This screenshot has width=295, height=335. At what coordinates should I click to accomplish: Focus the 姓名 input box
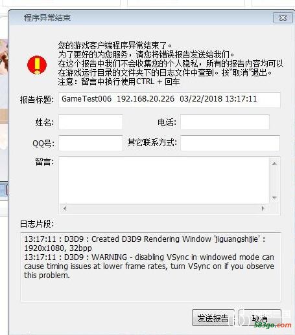[91, 122]
